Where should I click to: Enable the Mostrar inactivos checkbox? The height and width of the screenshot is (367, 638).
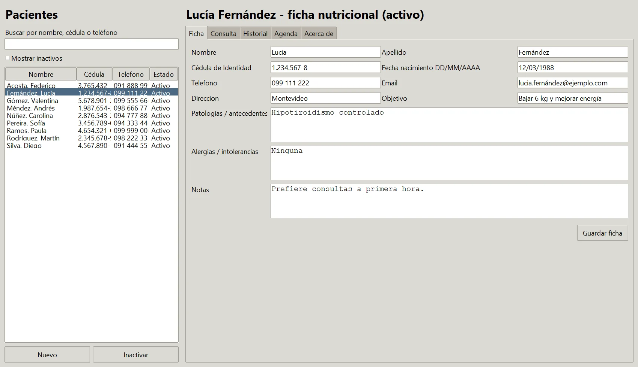pyautogui.click(x=8, y=58)
